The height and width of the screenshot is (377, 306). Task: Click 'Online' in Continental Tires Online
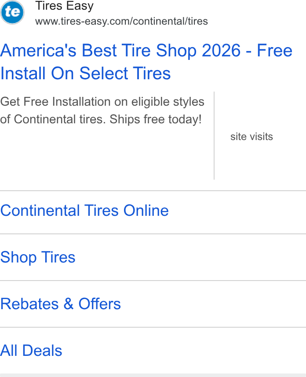(146, 211)
